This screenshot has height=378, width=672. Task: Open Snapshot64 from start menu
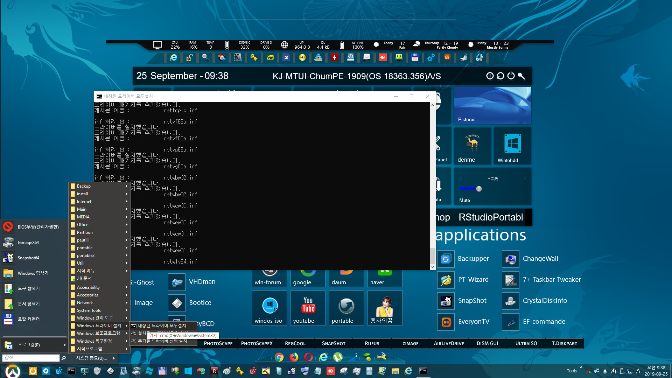click(34, 258)
